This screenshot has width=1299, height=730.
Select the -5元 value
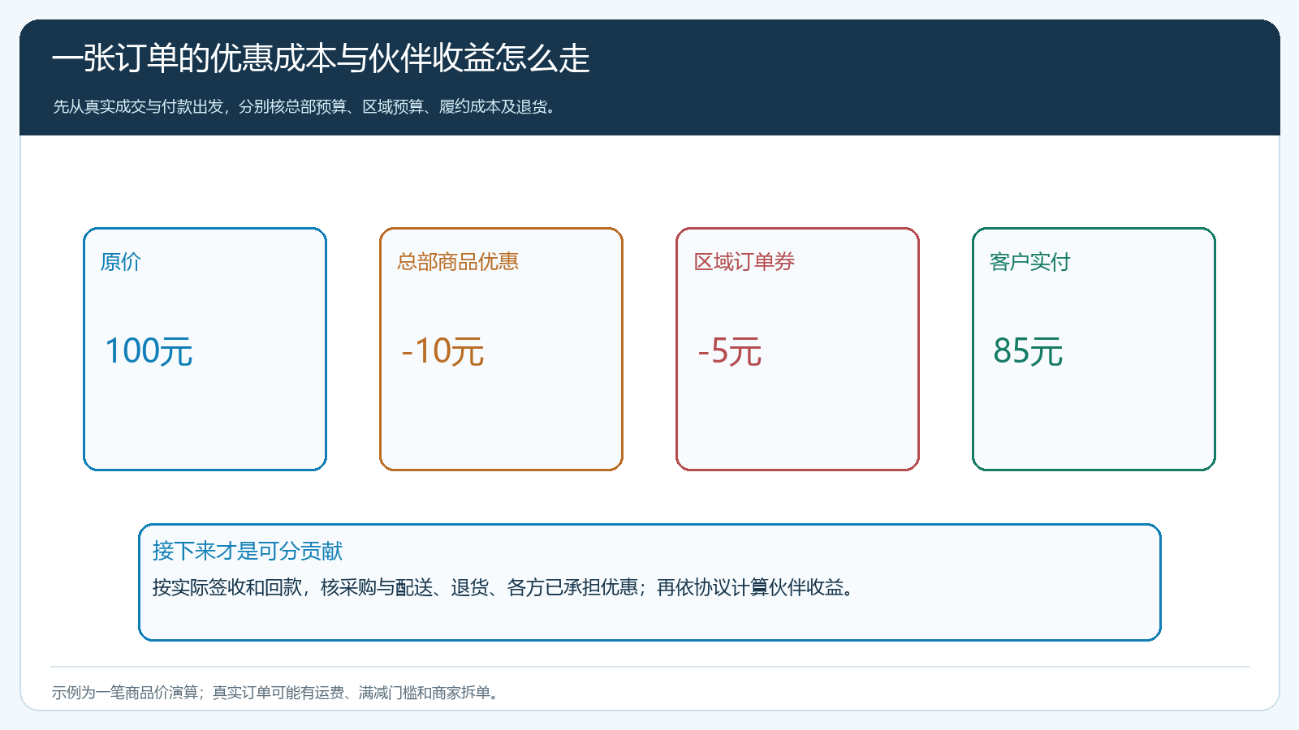coord(729,351)
